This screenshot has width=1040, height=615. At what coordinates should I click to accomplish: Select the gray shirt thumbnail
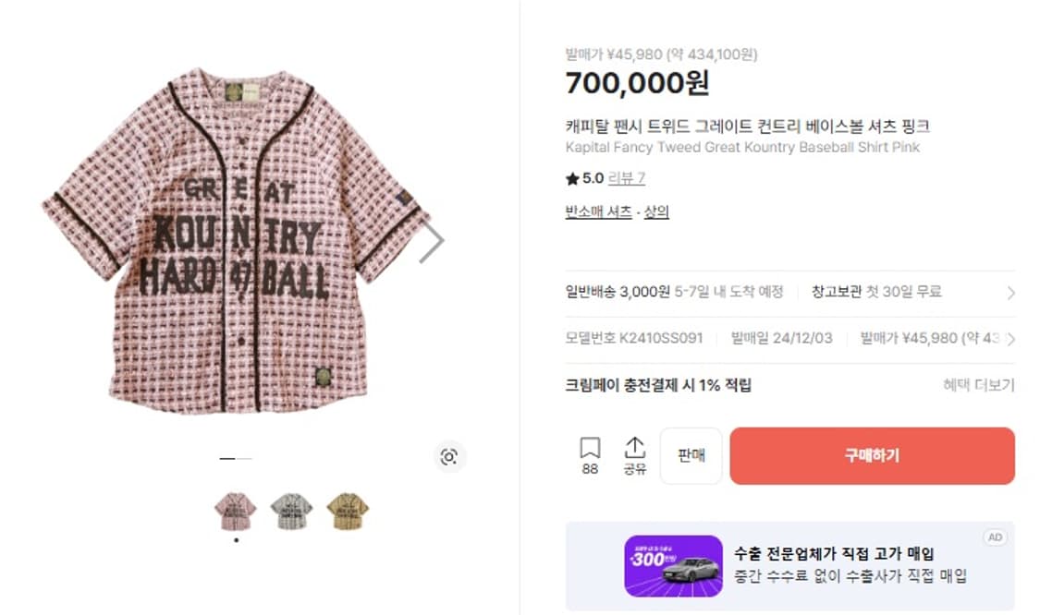tap(291, 511)
